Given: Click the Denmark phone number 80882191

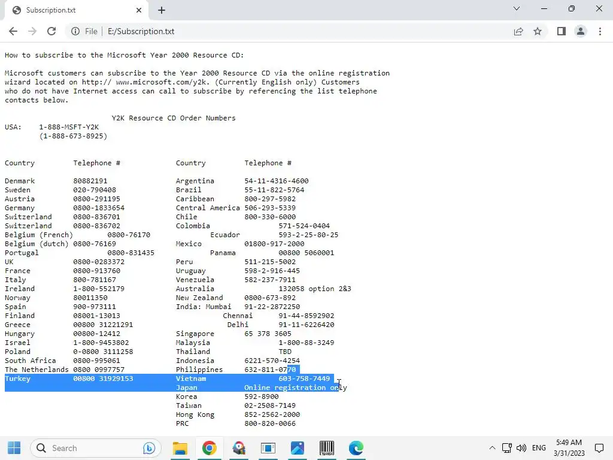Looking at the screenshot, I should pos(90,181).
